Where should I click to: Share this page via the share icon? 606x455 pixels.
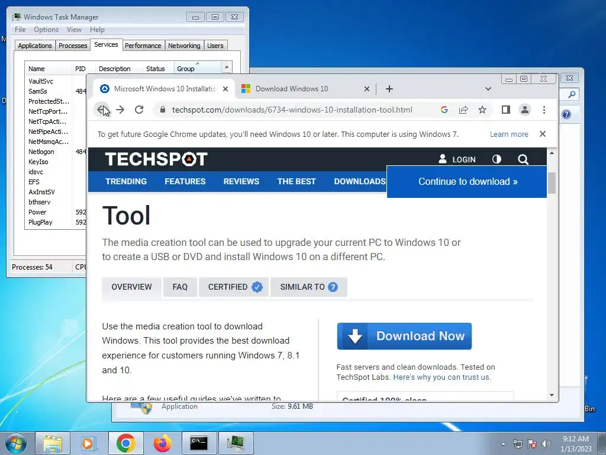coord(463,110)
